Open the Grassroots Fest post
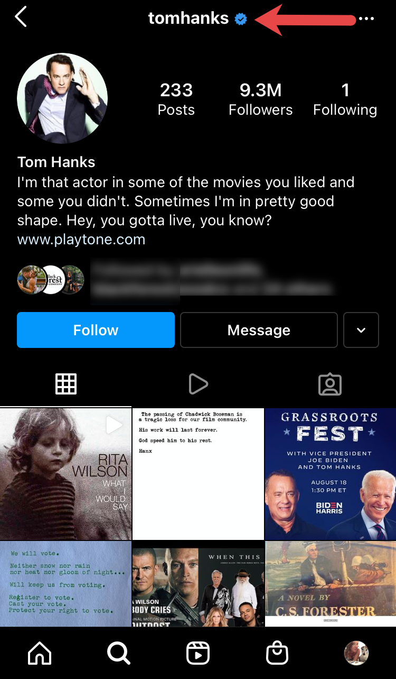Screen dimensions: 396x679 pyautogui.click(x=330, y=474)
